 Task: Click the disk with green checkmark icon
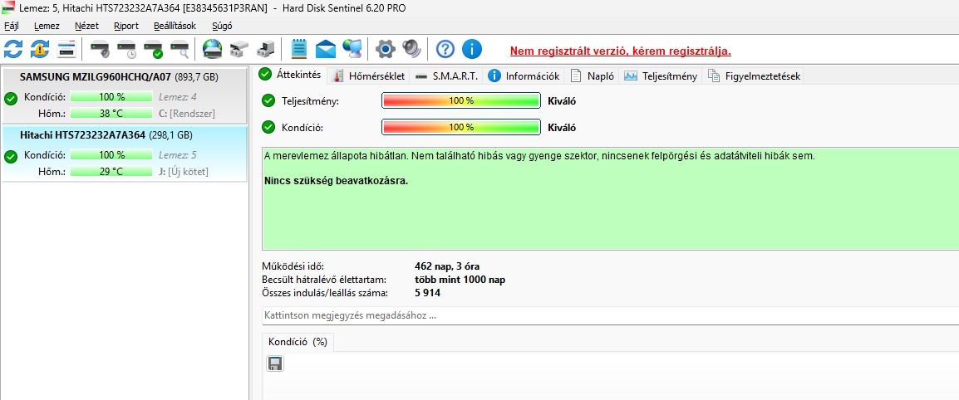tap(153, 49)
